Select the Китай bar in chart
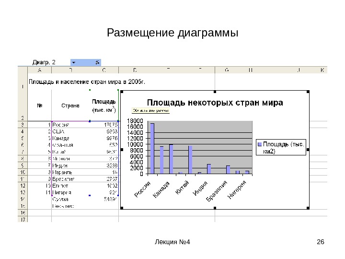The width and height of the screenshot is (345, 259). coord(190,160)
